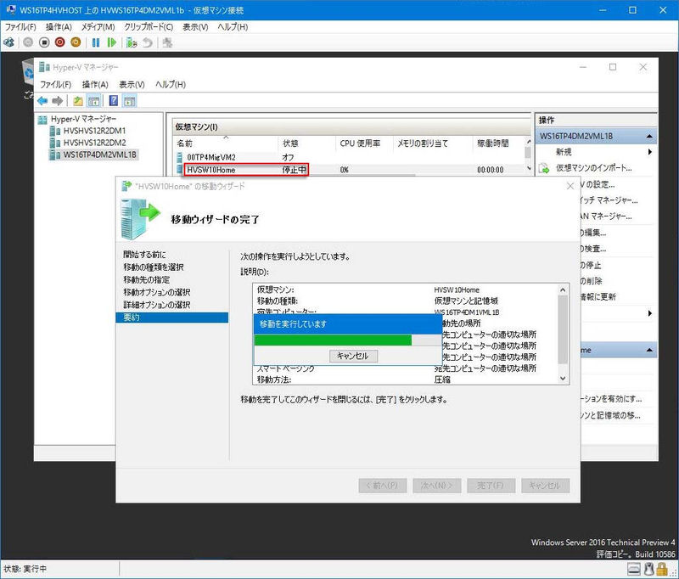This screenshot has height=579, width=679.
Task: Expand the 新規 submenu arrow
Action: (x=650, y=152)
